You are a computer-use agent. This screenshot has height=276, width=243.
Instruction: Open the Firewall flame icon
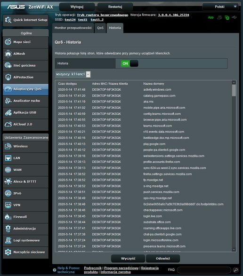[x=8, y=217]
